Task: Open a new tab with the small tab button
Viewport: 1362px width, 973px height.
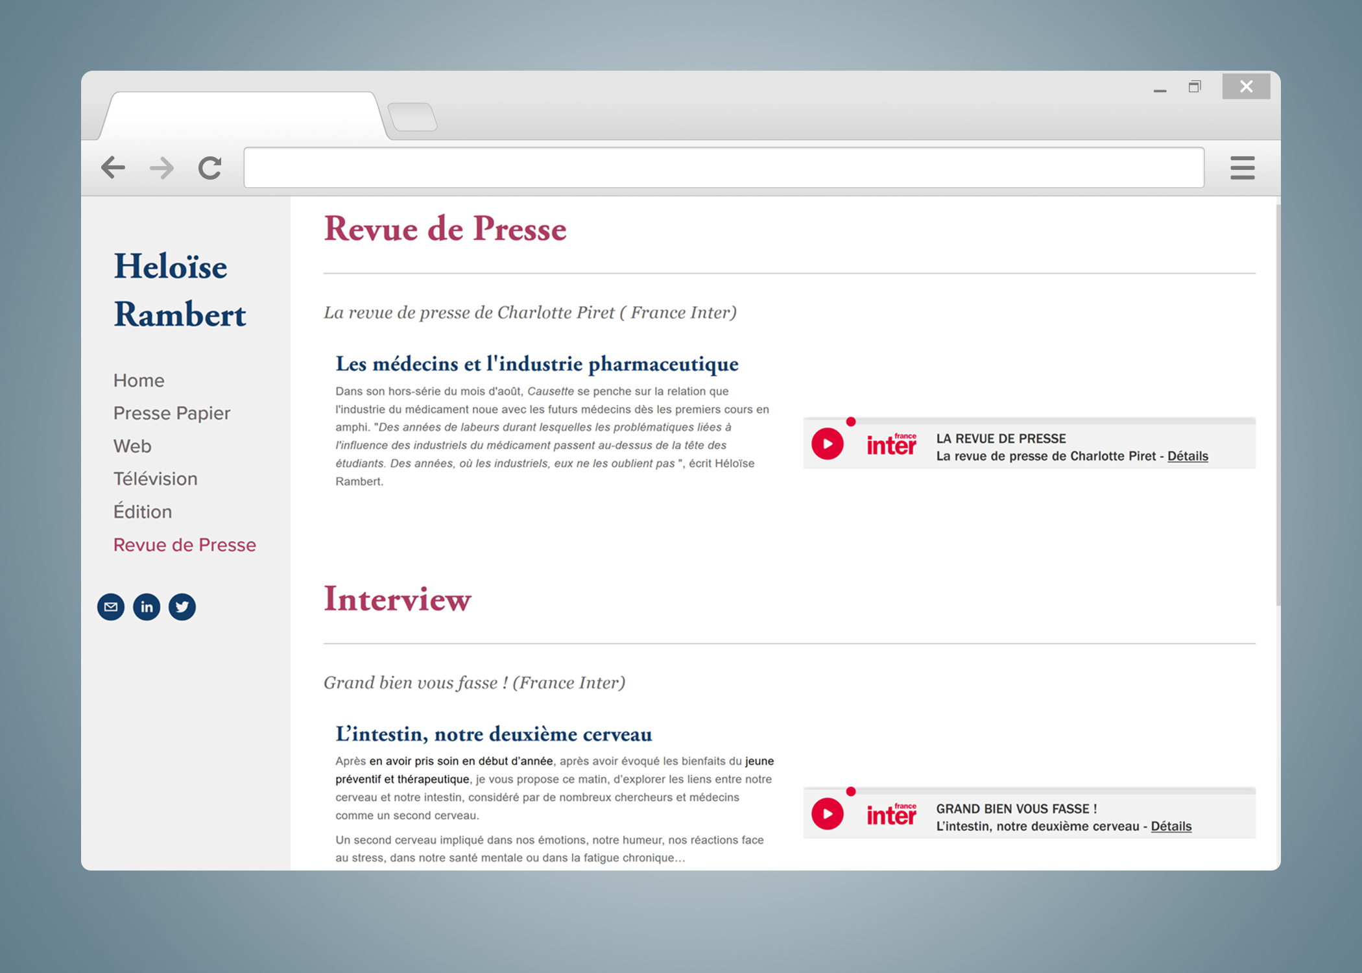Action: pyautogui.click(x=412, y=117)
